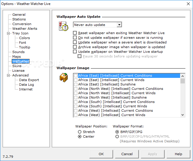Image resolution: width=193 pixels, height=161 pixels.
Task: Choose BMP/GIF/JPG wallpaper format
Action: pos(117,132)
